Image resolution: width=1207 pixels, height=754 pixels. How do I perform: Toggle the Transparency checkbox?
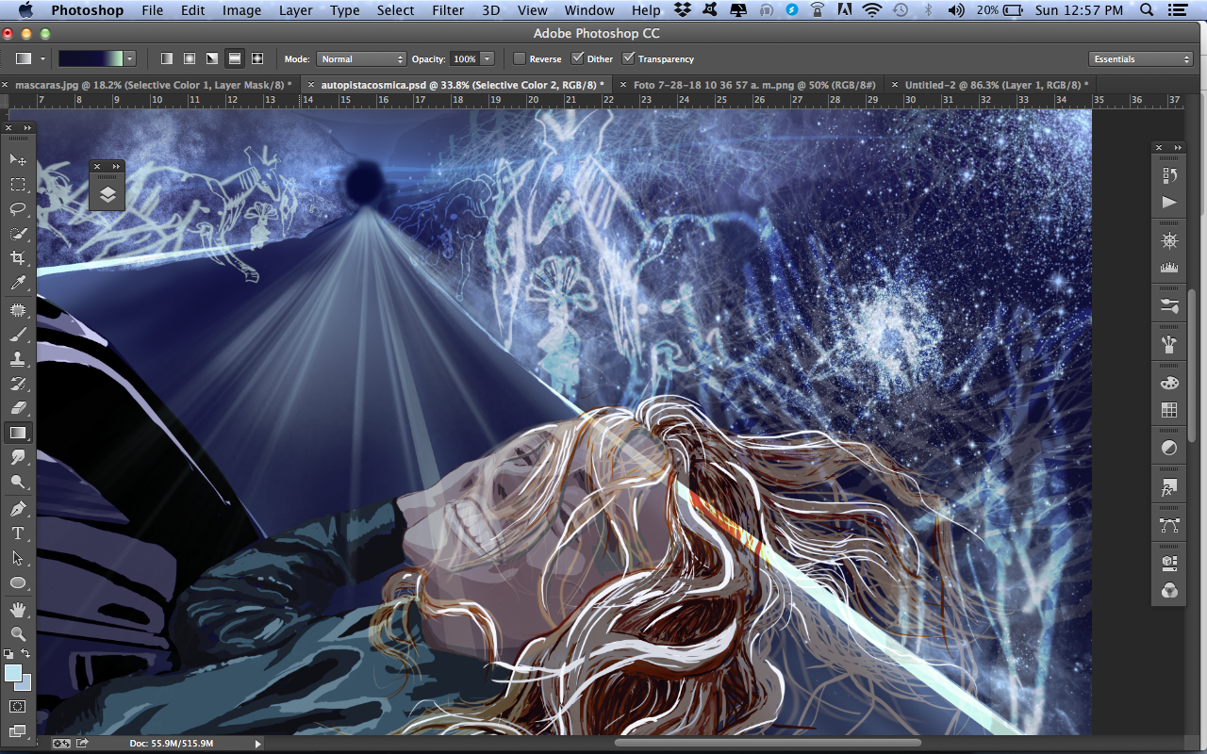coord(628,58)
